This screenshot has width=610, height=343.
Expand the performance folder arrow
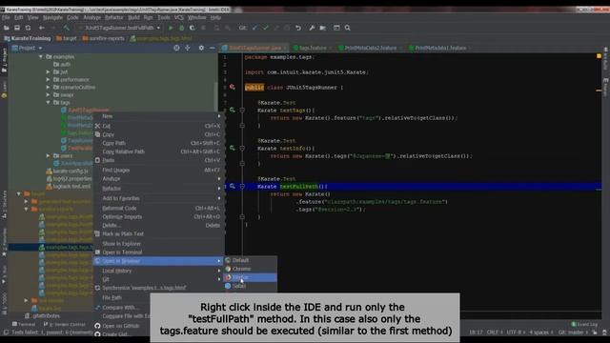[49, 80]
